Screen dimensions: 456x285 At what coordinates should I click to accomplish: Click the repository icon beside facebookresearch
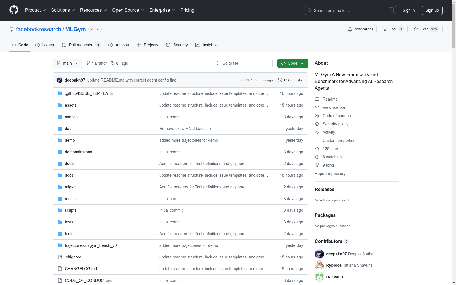[x=11, y=29]
